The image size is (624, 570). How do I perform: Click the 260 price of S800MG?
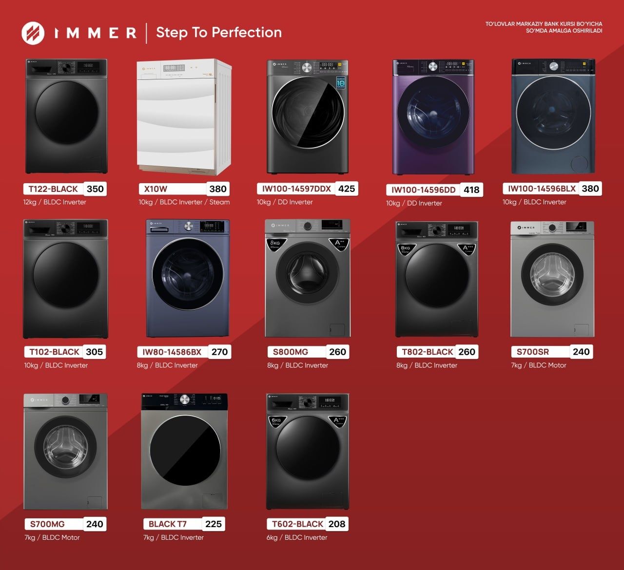337,352
